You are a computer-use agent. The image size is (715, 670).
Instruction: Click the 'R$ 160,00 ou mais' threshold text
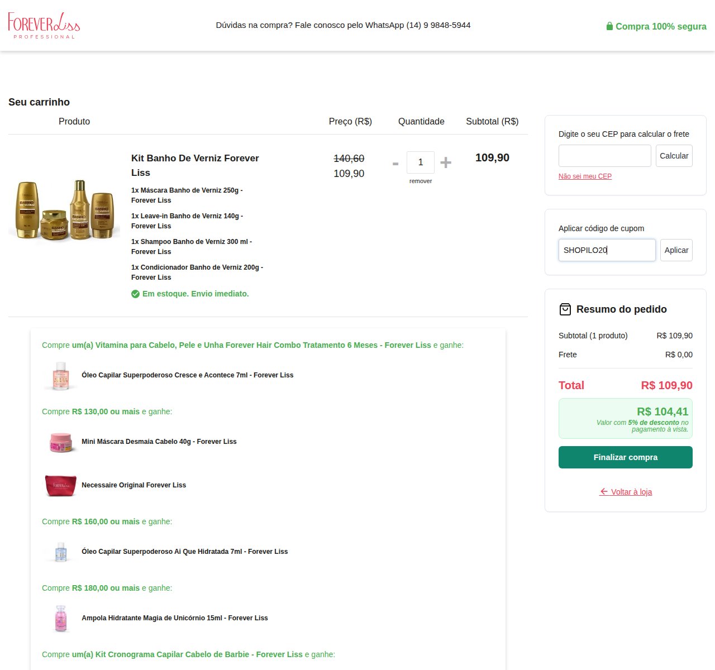tap(106, 521)
